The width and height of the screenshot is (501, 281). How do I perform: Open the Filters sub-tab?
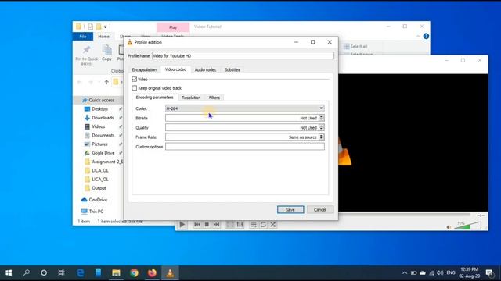(x=214, y=98)
